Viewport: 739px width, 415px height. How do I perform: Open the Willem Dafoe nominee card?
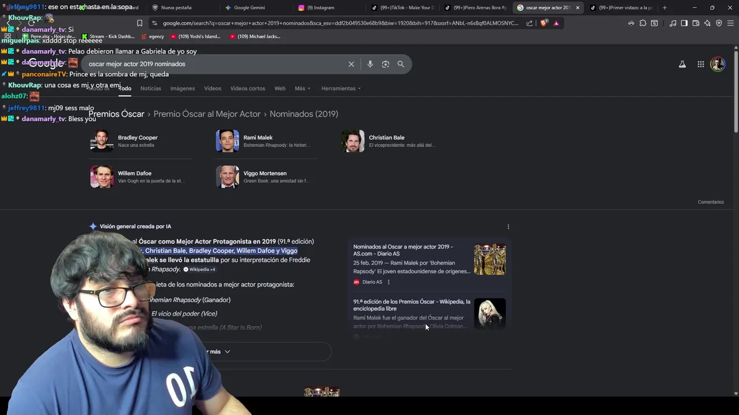pos(141,177)
